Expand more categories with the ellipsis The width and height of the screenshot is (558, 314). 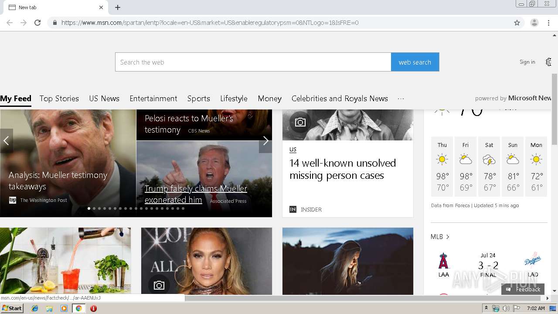pos(401,99)
